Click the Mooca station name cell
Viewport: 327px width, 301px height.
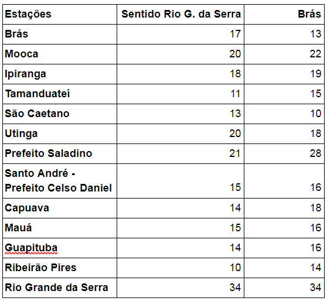pos(60,54)
